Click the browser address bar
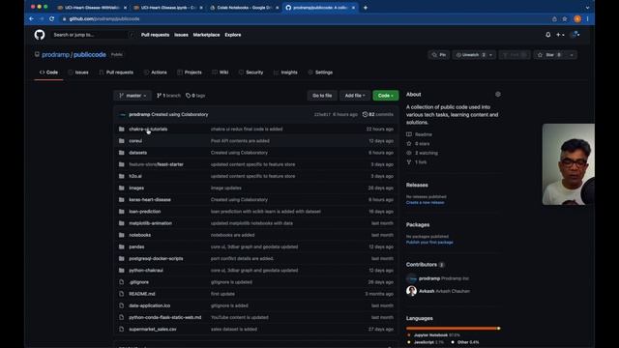 (304, 18)
